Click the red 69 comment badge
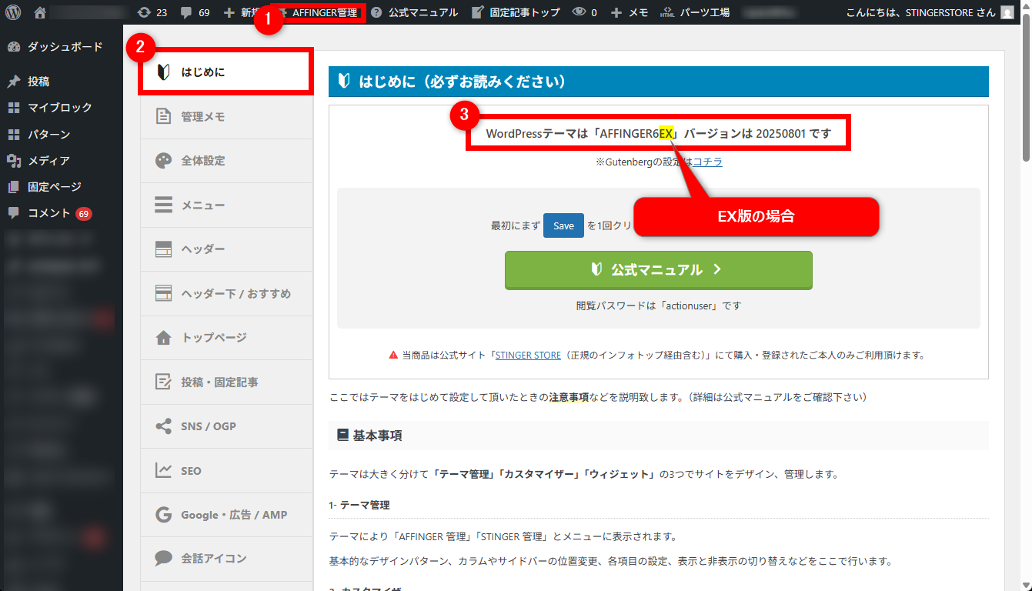 (x=84, y=214)
